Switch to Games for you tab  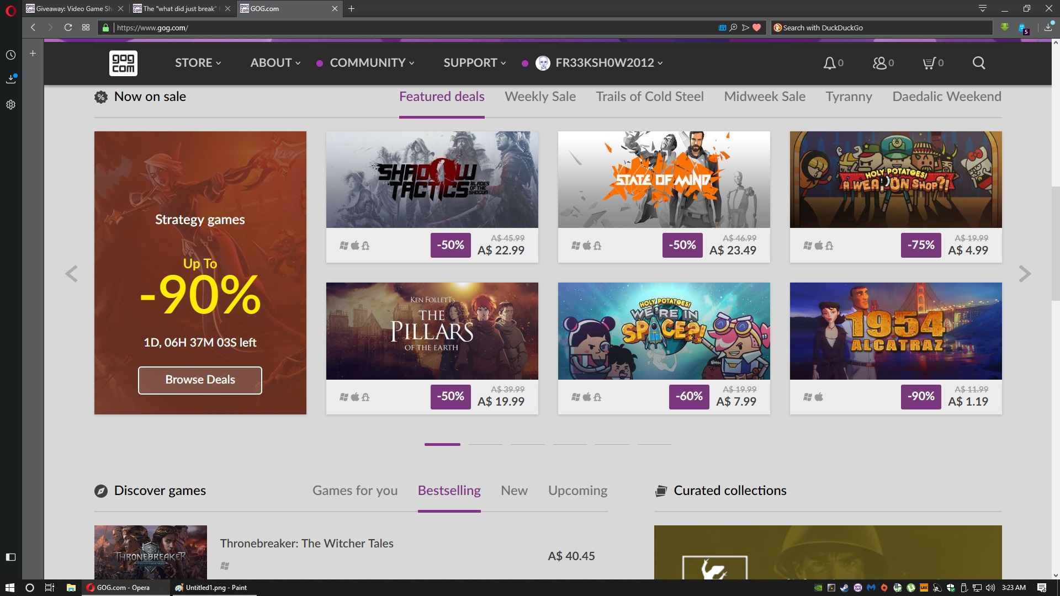[355, 491]
